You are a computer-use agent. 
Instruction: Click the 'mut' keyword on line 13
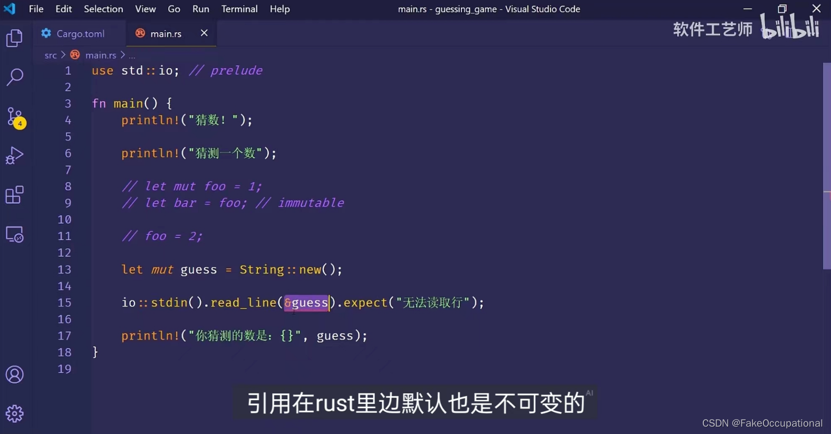[162, 269]
